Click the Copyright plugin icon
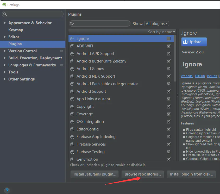Image resolution: width=220 pixels, height=194 pixels. [x=72, y=107]
